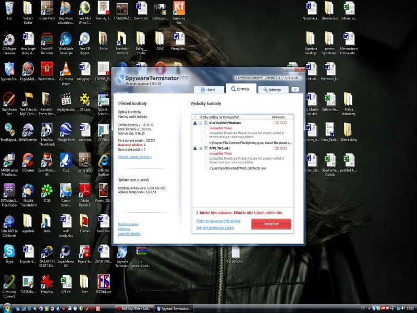Select the InfraRecorder desktop icon

[28, 133]
